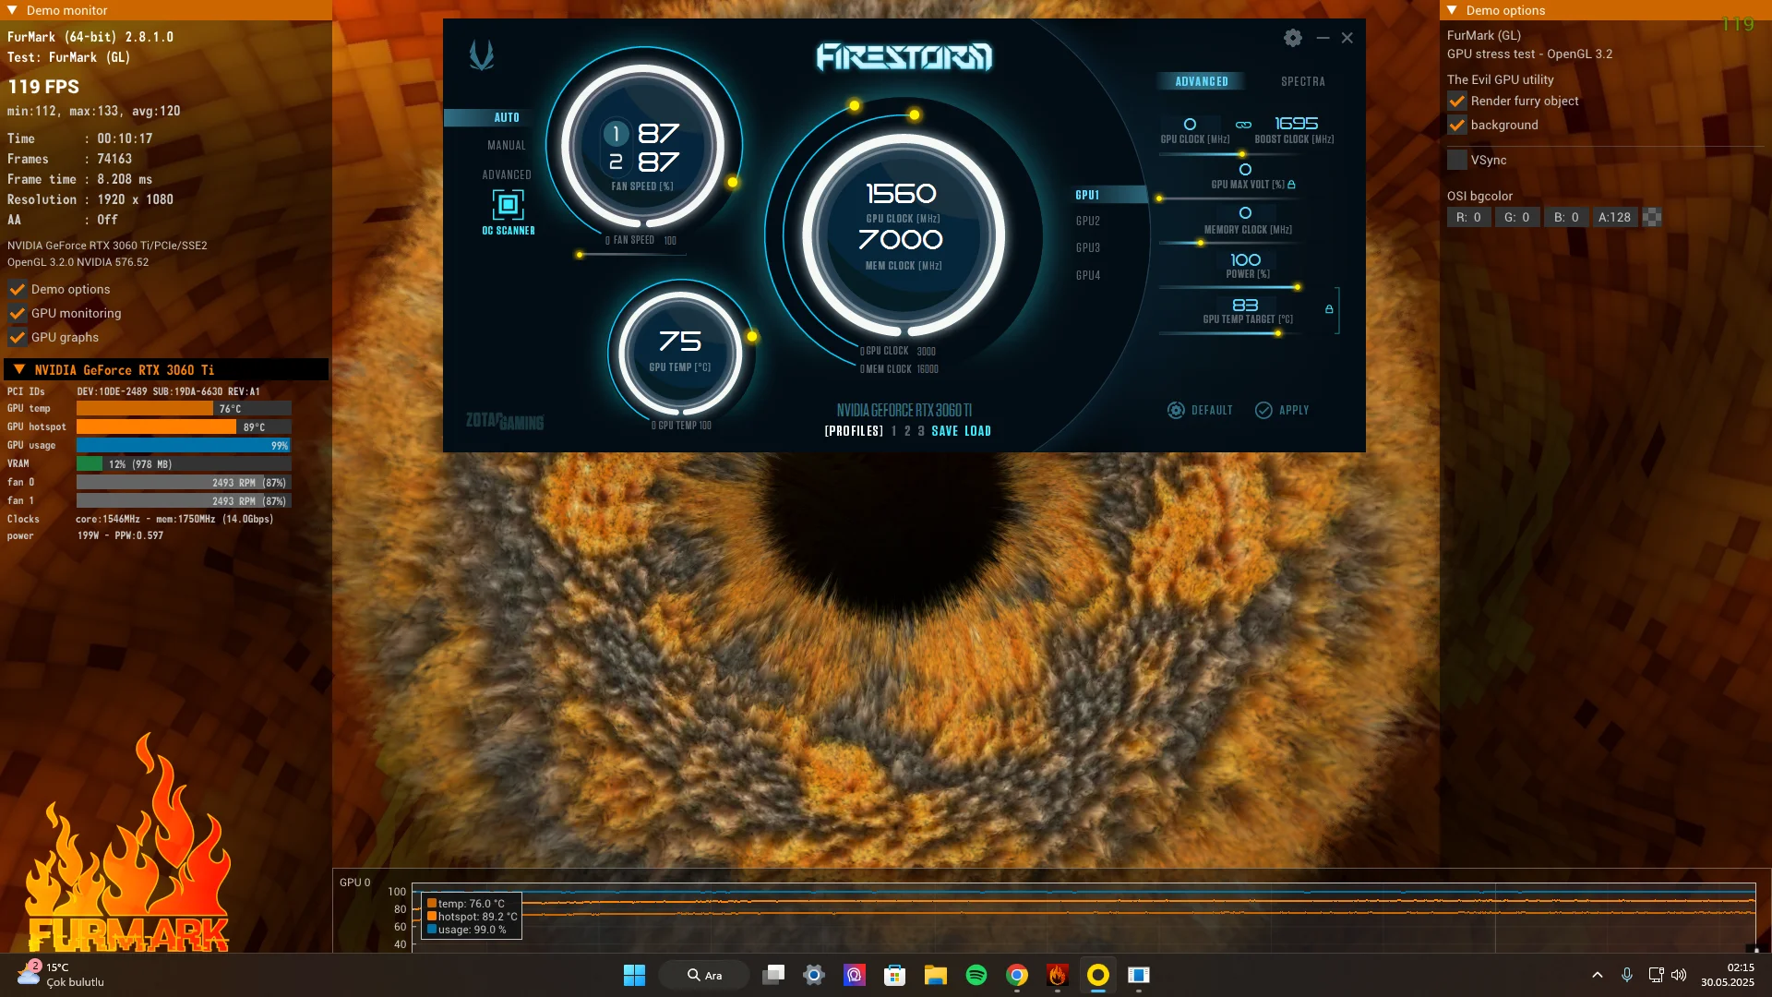This screenshot has height=997, width=1772.
Task: Enable the VSync checkbox
Action: click(x=1457, y=160)
